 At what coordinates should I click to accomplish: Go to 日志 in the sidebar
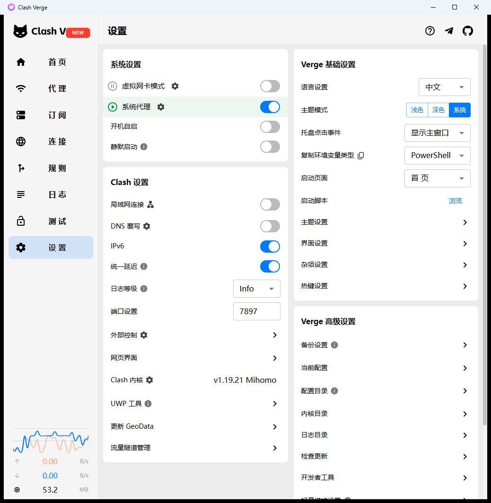point(51,195)
